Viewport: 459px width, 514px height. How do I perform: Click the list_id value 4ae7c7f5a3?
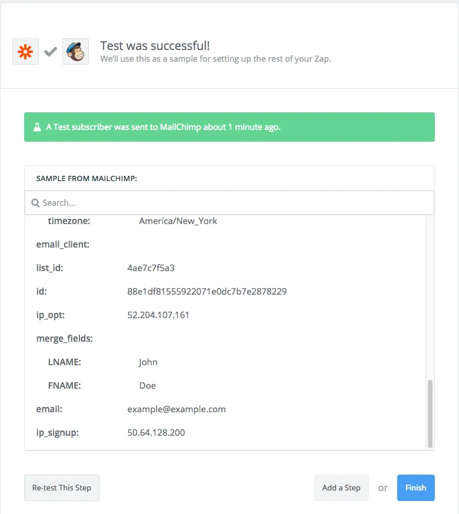click(x=151, y=268)
